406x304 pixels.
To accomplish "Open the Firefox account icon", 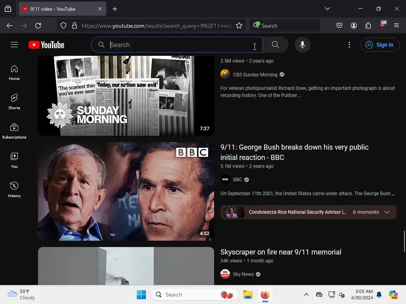I will tap(354, 26).
